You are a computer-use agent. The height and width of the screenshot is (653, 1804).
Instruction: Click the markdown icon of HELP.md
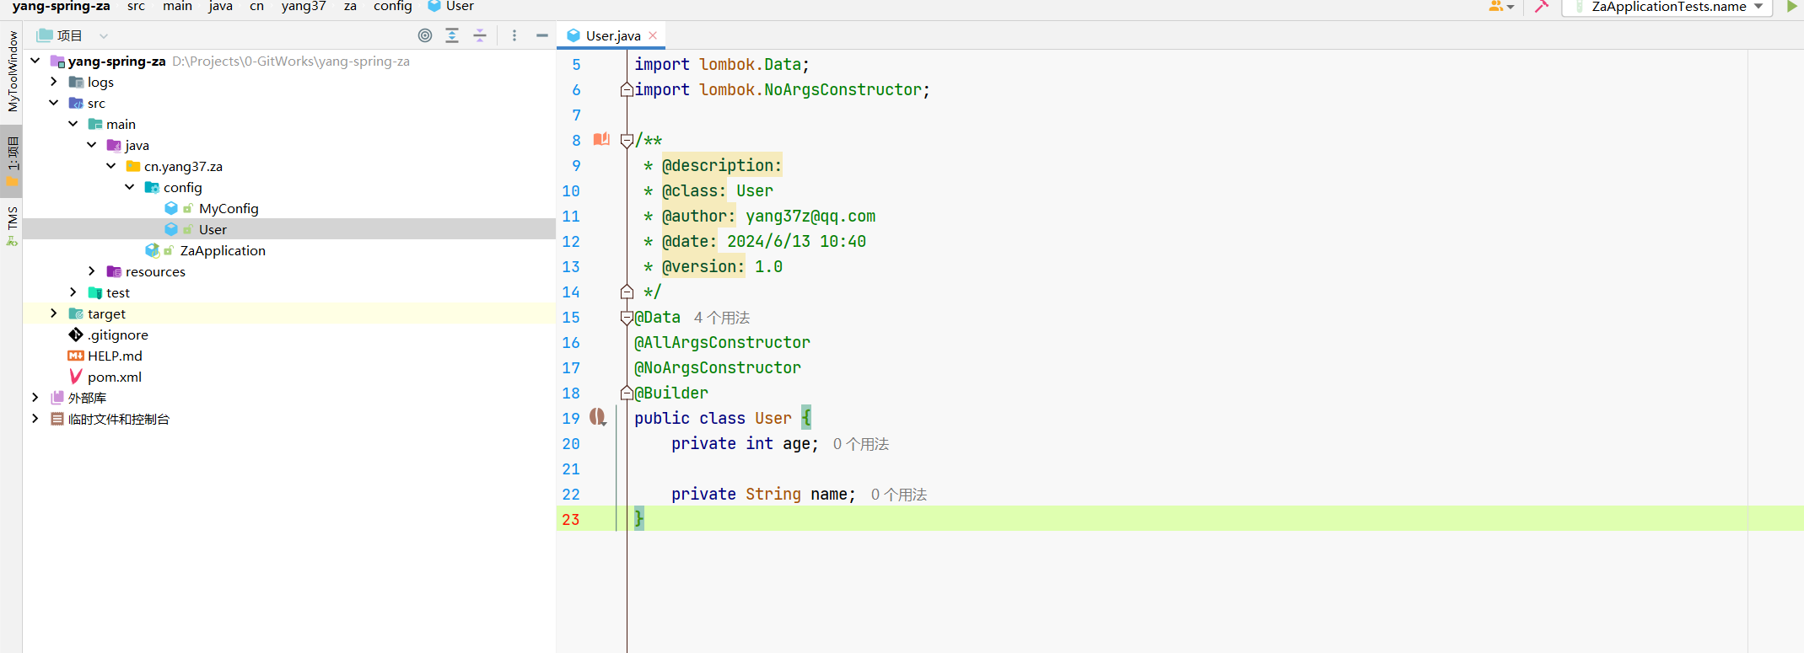coord(76,356)
